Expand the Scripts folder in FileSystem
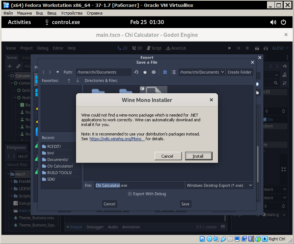 (x=12, y=196)
